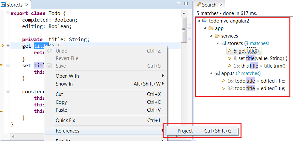Maximize the editor area using the maximize icon
This screenshot has height=141, width=293.
coord(186,4)
